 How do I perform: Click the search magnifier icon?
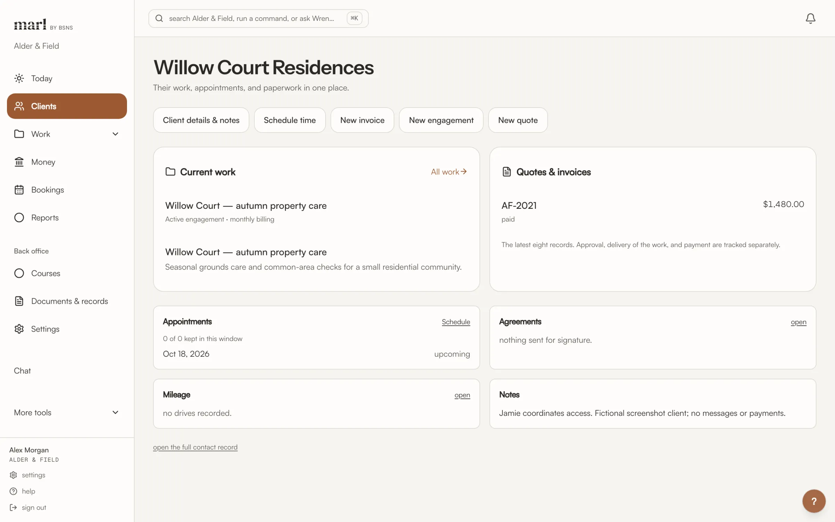159,18
